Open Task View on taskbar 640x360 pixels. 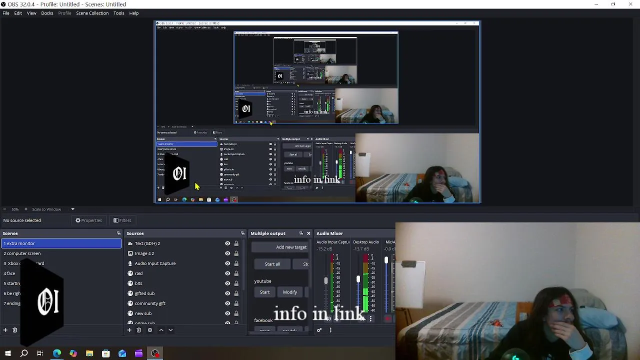(40, 353)
